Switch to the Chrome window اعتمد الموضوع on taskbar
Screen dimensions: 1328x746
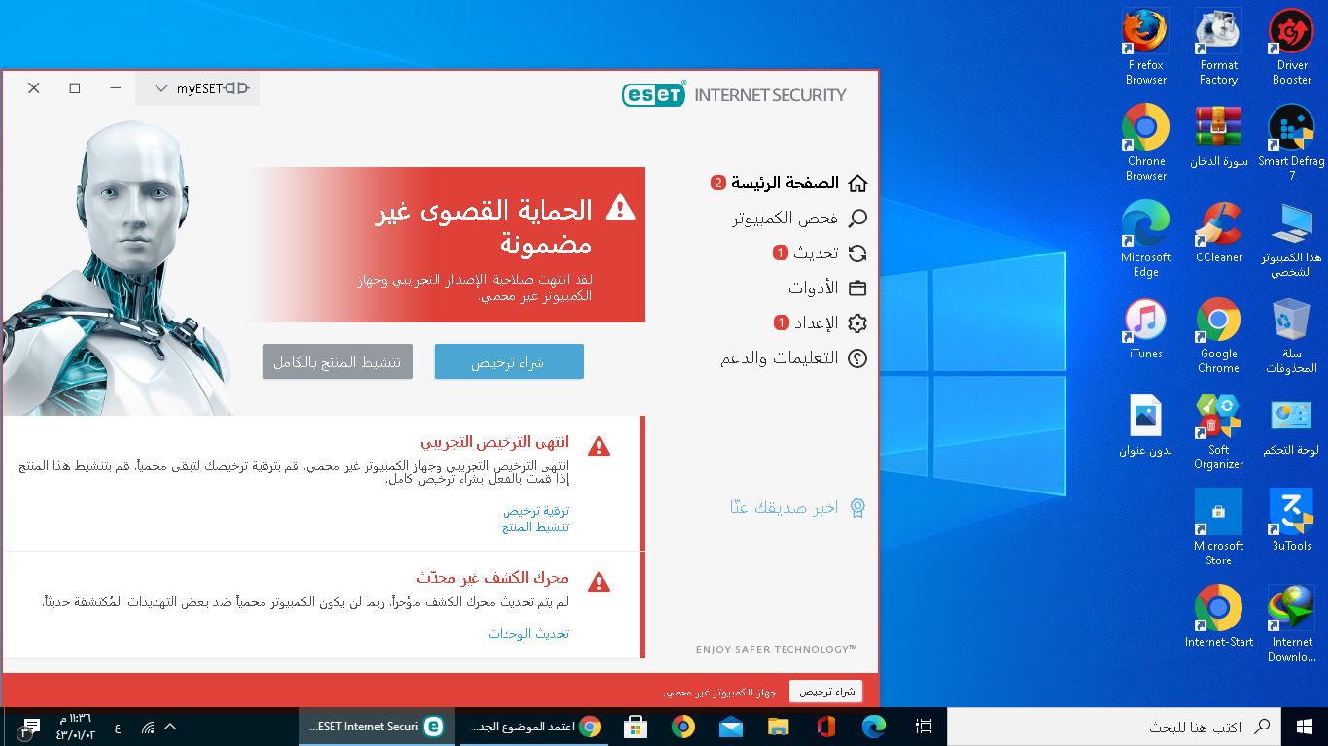tap(535, 727)
